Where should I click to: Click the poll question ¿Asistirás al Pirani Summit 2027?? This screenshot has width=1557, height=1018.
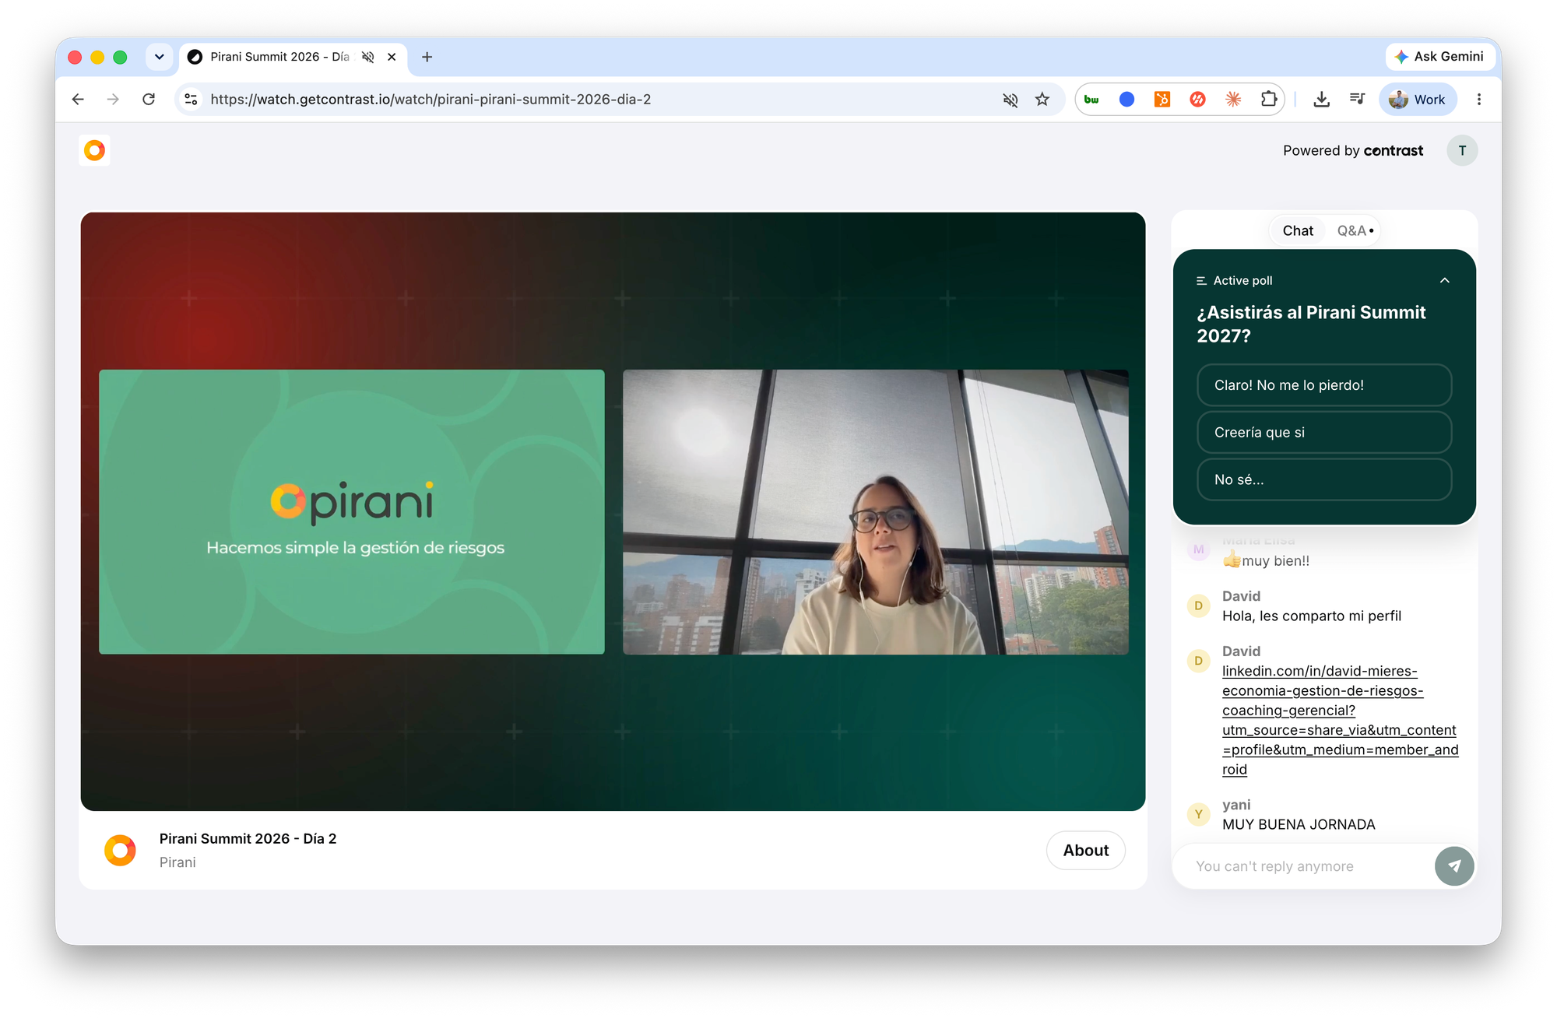coord(1312,324)
